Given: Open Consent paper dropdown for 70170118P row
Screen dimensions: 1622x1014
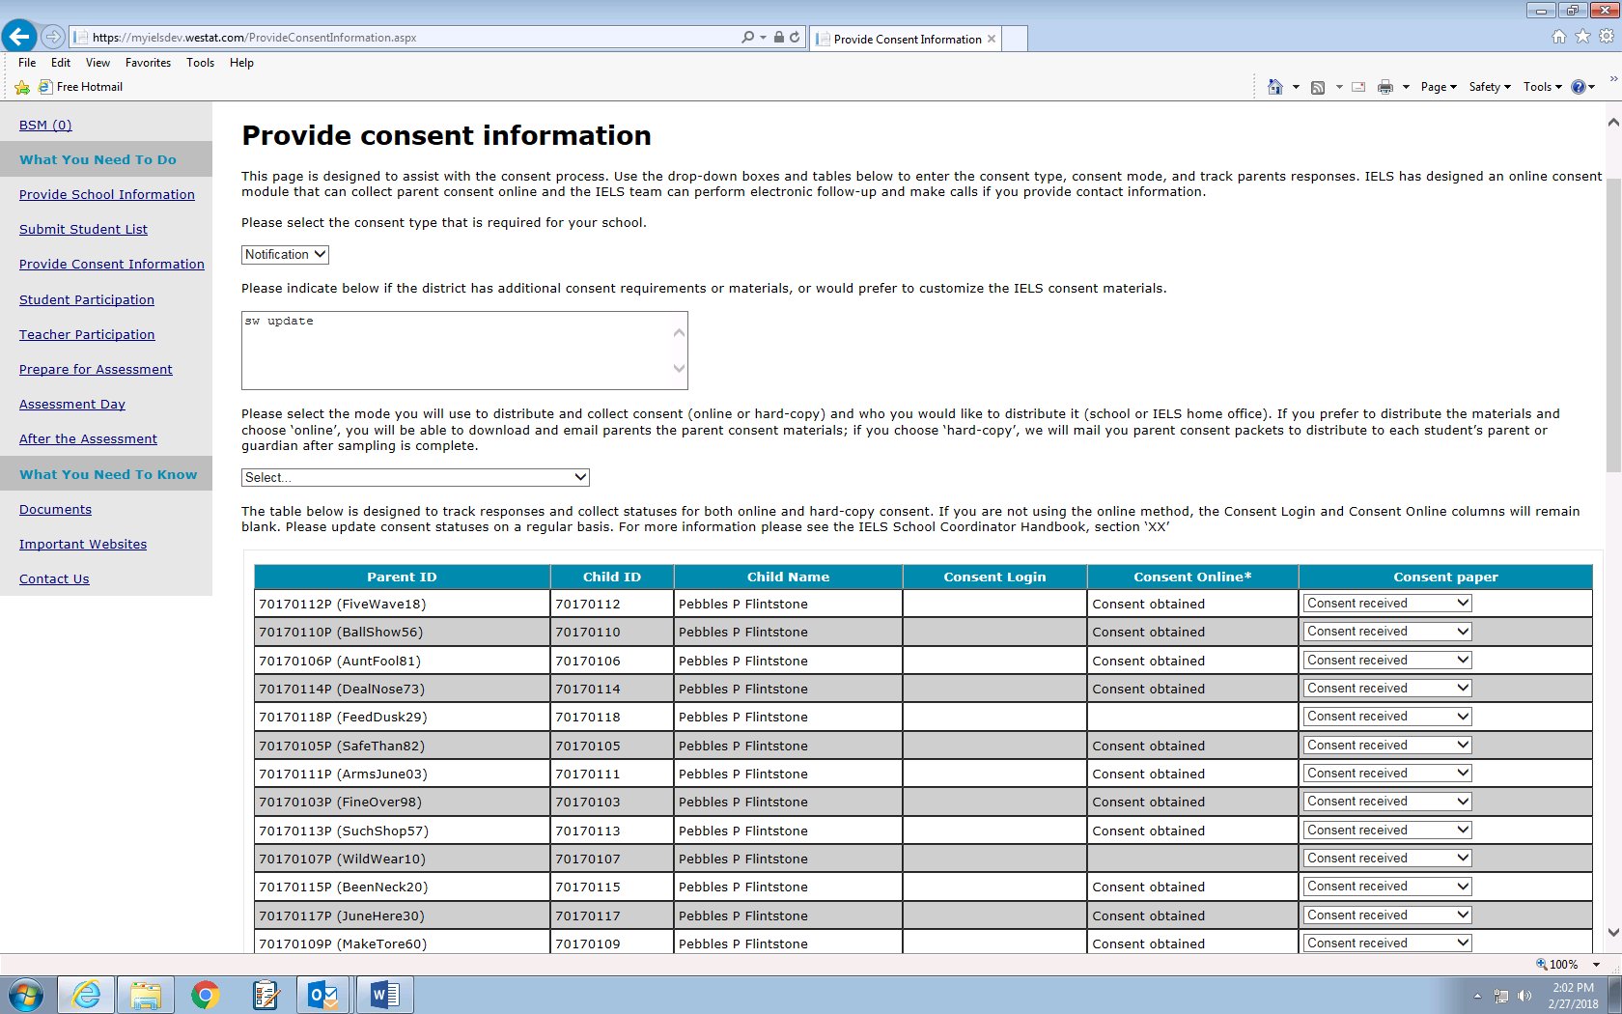Looking at the screenshot, I should coord(1387,717).
